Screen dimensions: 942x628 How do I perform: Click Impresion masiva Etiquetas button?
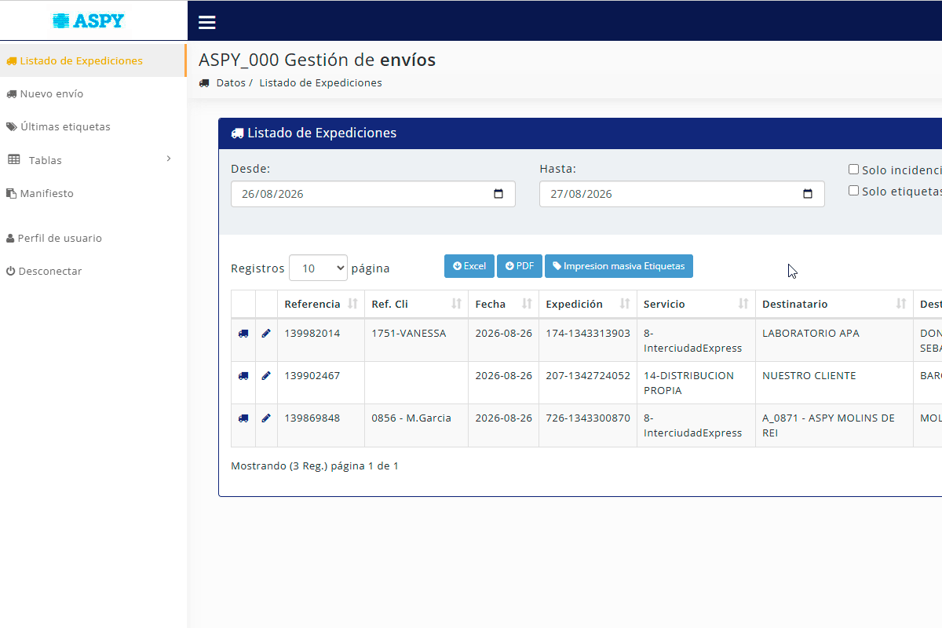(x=619, y=266)
